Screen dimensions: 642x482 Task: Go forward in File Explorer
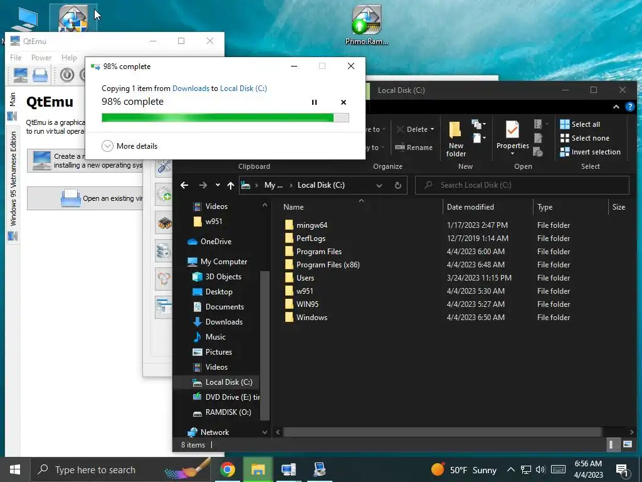tap(203, 185)
